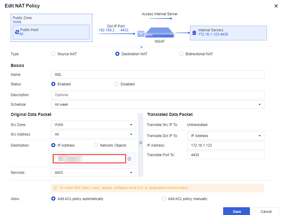The height and width of the screenshot is (215, 283).
Task: Close the Edit NAT Policy dialog
Action: coord(276,6)
